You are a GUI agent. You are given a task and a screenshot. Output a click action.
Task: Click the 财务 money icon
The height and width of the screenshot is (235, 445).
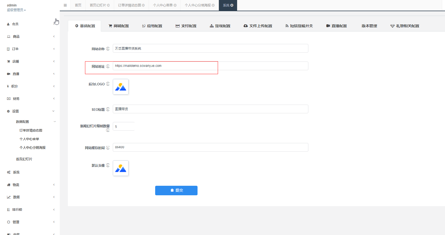9,99
